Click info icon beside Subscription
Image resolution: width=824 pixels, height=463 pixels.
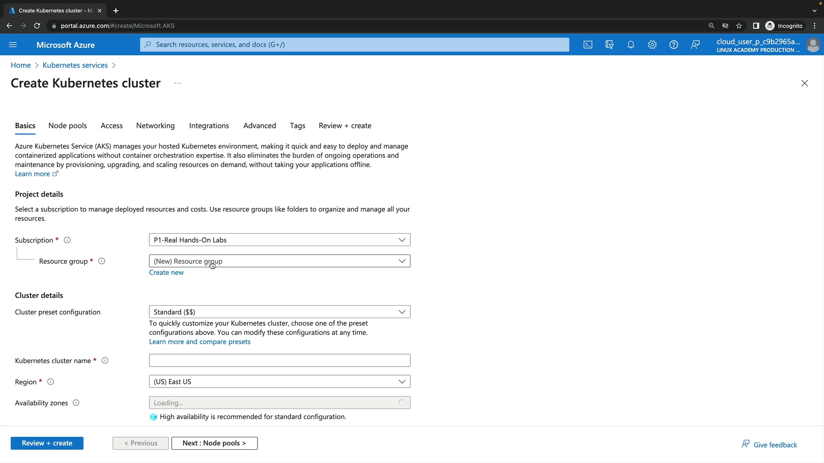pos(67,240)
